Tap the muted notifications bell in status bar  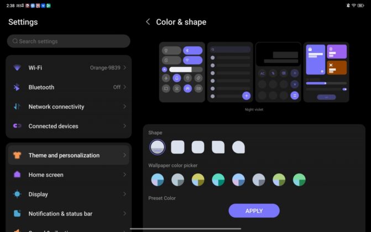[x=348, y=6]
